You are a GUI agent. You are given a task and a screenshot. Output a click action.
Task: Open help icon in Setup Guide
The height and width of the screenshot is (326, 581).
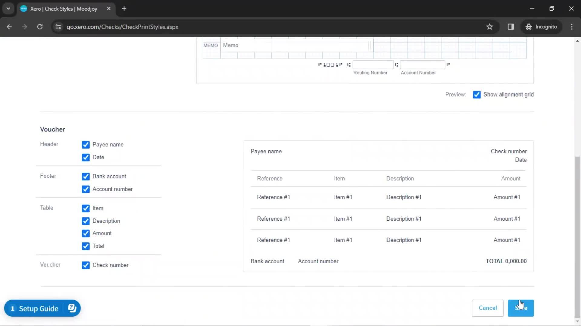pyautogui.click(x=72, y=308)
